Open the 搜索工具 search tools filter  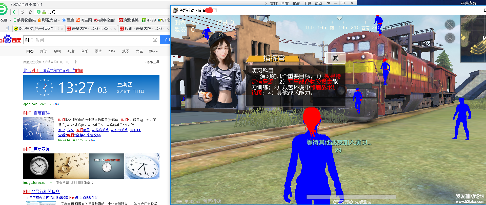coord(152,62)
